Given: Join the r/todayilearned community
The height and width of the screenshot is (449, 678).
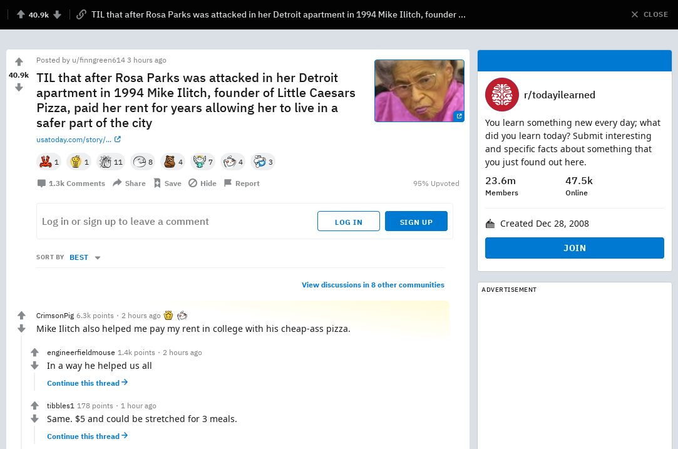Looking at the screenshot, I should (574, 248).
